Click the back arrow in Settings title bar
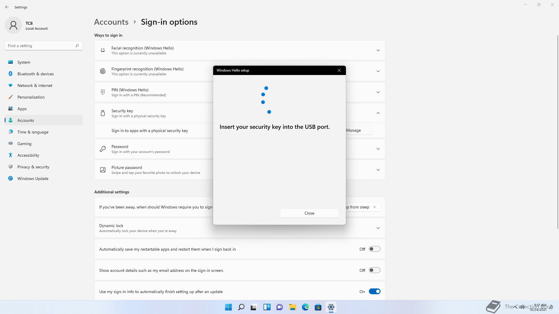Image resolution: width=559 pixels, height=314 pixels. pos(7,7)
